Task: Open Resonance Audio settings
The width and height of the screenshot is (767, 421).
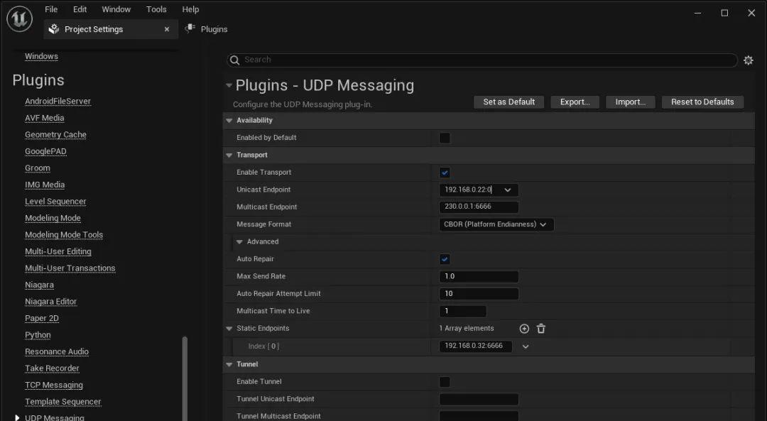Action: [57, 351]
